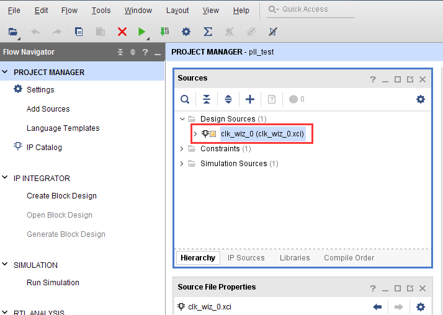Collapse the IP INTEGRATOR section

click(x=5, y=177)
